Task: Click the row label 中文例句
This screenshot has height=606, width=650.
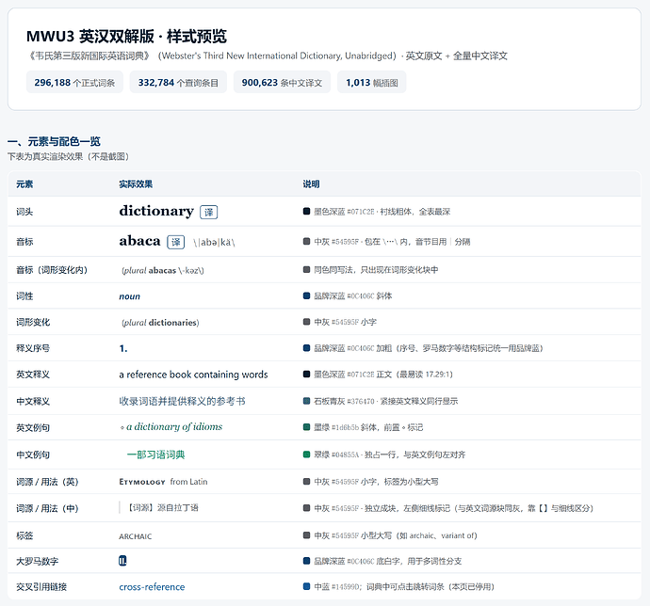Action: (33, 454)
